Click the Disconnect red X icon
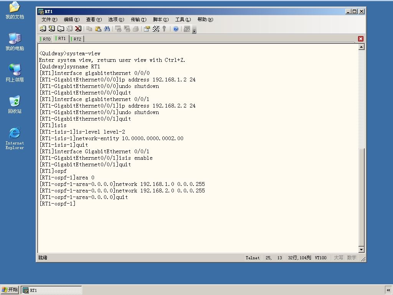 78,29
